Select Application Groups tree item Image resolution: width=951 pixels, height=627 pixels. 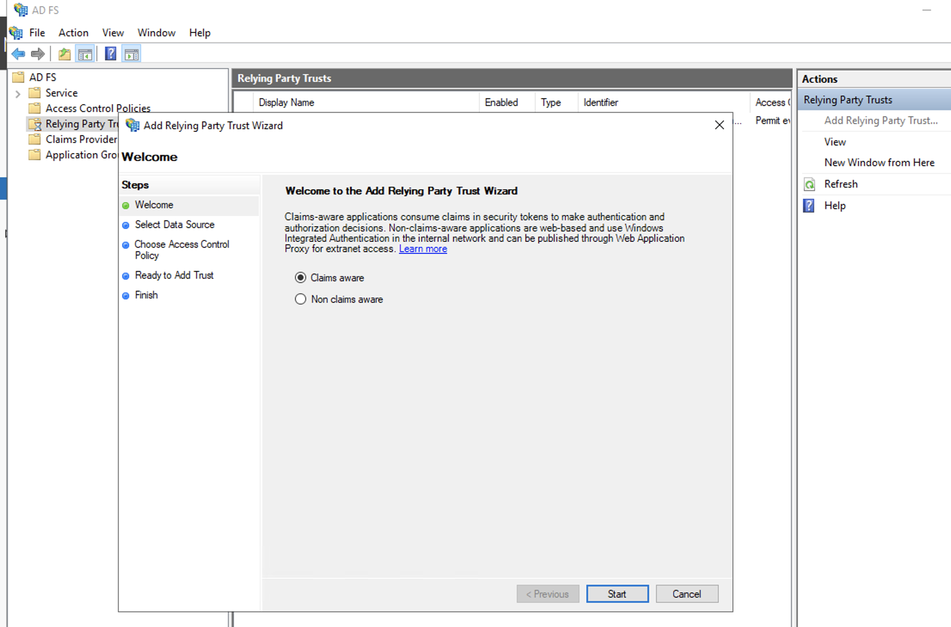click(x=82, y=154)
